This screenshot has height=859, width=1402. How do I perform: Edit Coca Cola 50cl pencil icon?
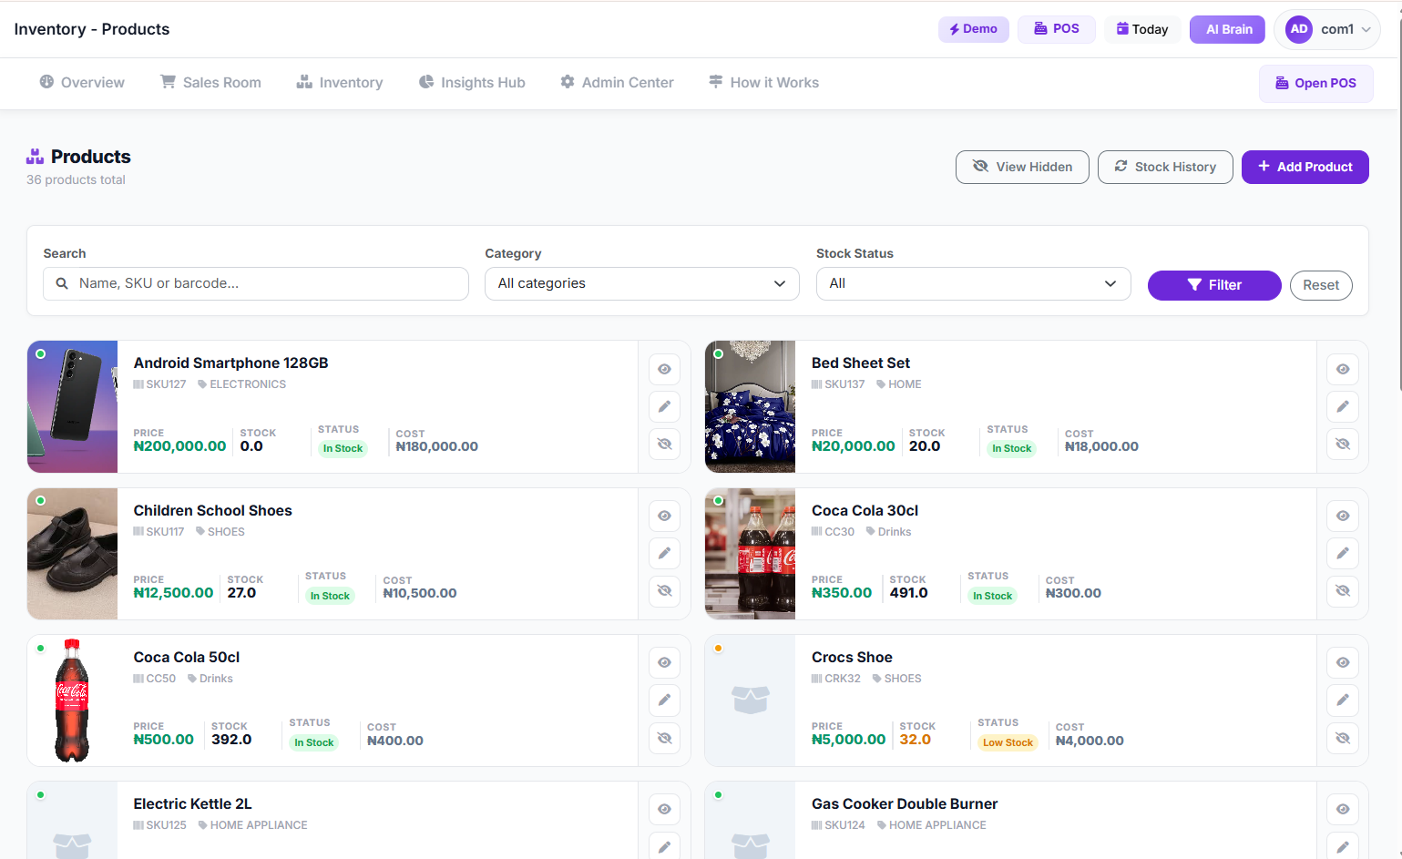[664, 700]
